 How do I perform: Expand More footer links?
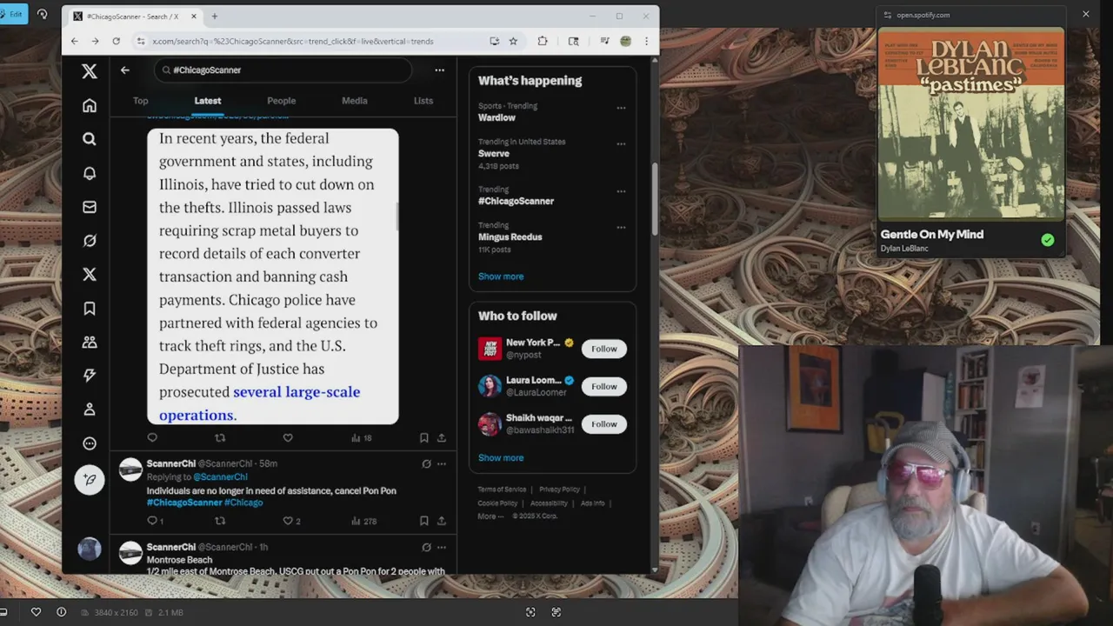pos(490,516)
